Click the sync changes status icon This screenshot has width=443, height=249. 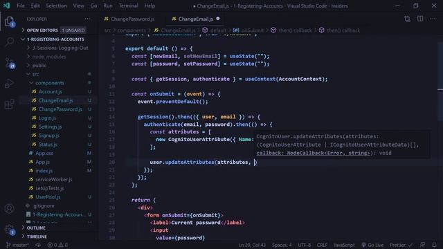(38, 245)
